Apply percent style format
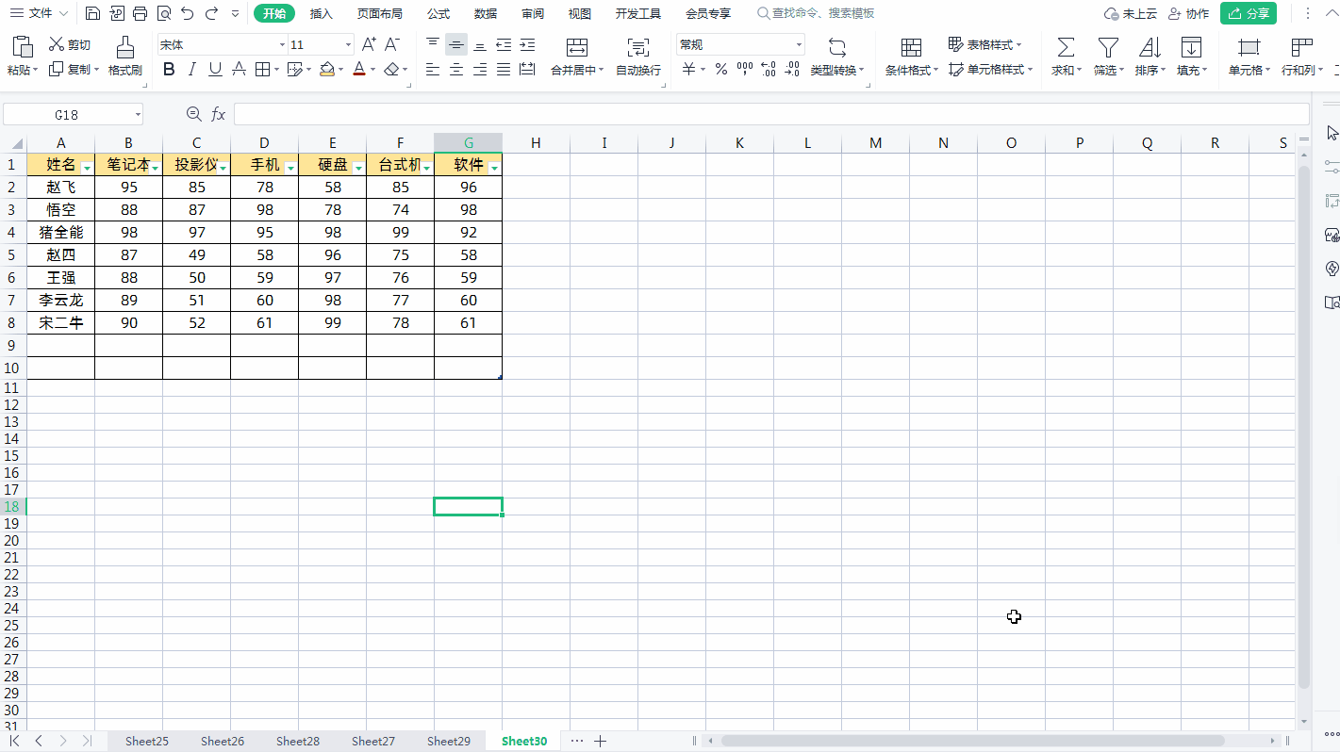 click(x=720, y=69)
